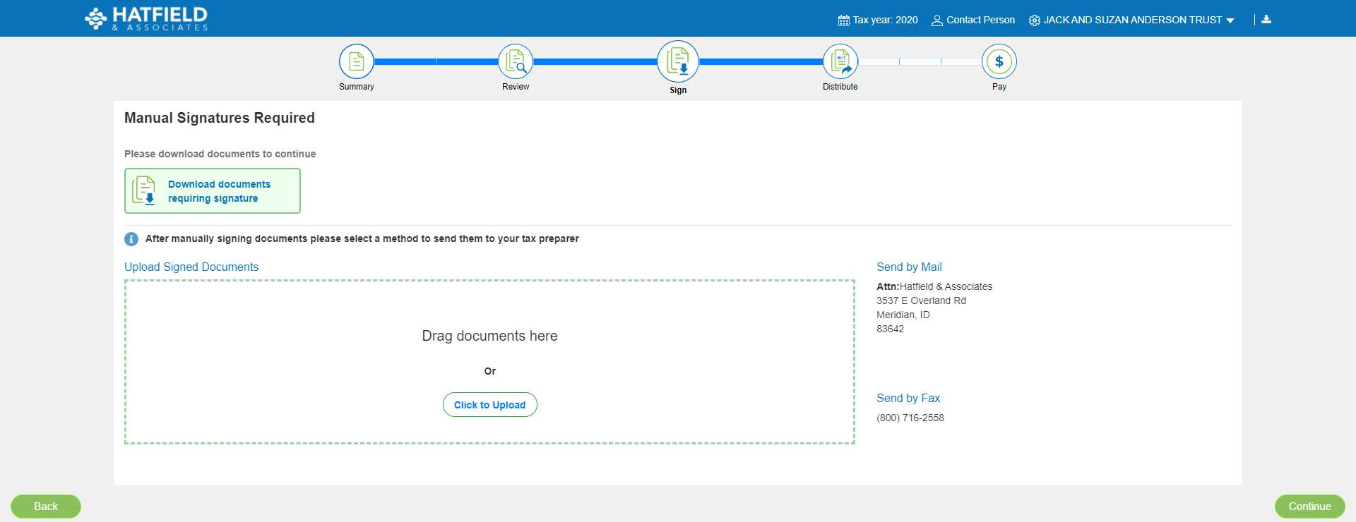Open the Pay step dollar icon
Viewport: 1356px width, 522px height.
pyautogui.click(x=999, y=62)
